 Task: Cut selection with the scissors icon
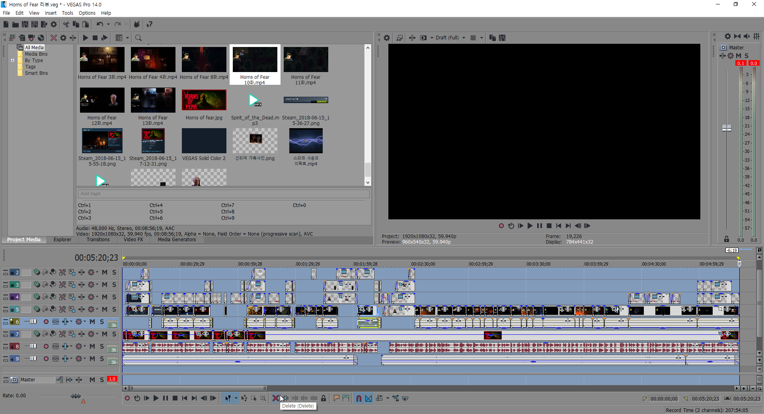pos(66,24)
